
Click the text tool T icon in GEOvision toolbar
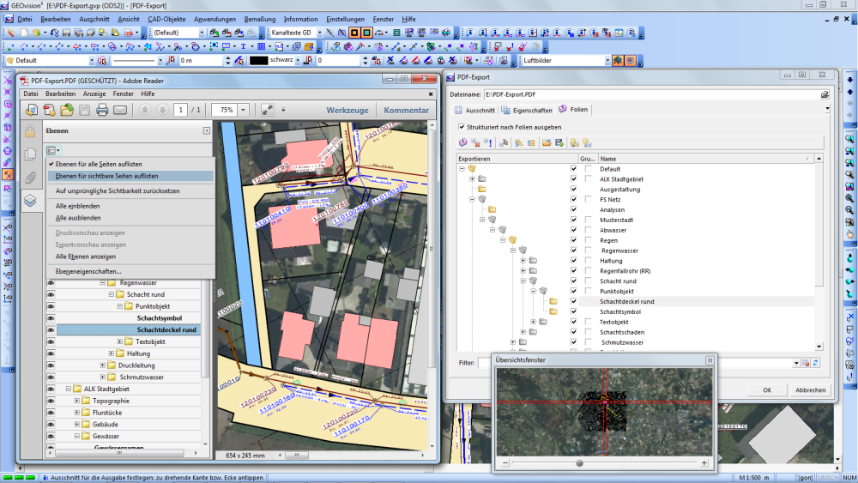click(x=243, y=46)
